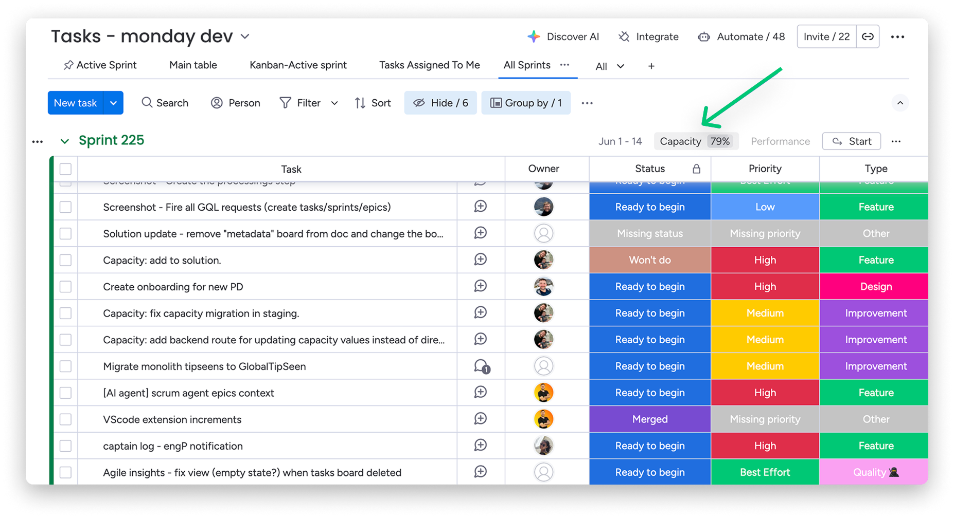Screen dimensions: 954x518
Task: Open Kanban-Active sprint tab
Action: click(298, 65)
